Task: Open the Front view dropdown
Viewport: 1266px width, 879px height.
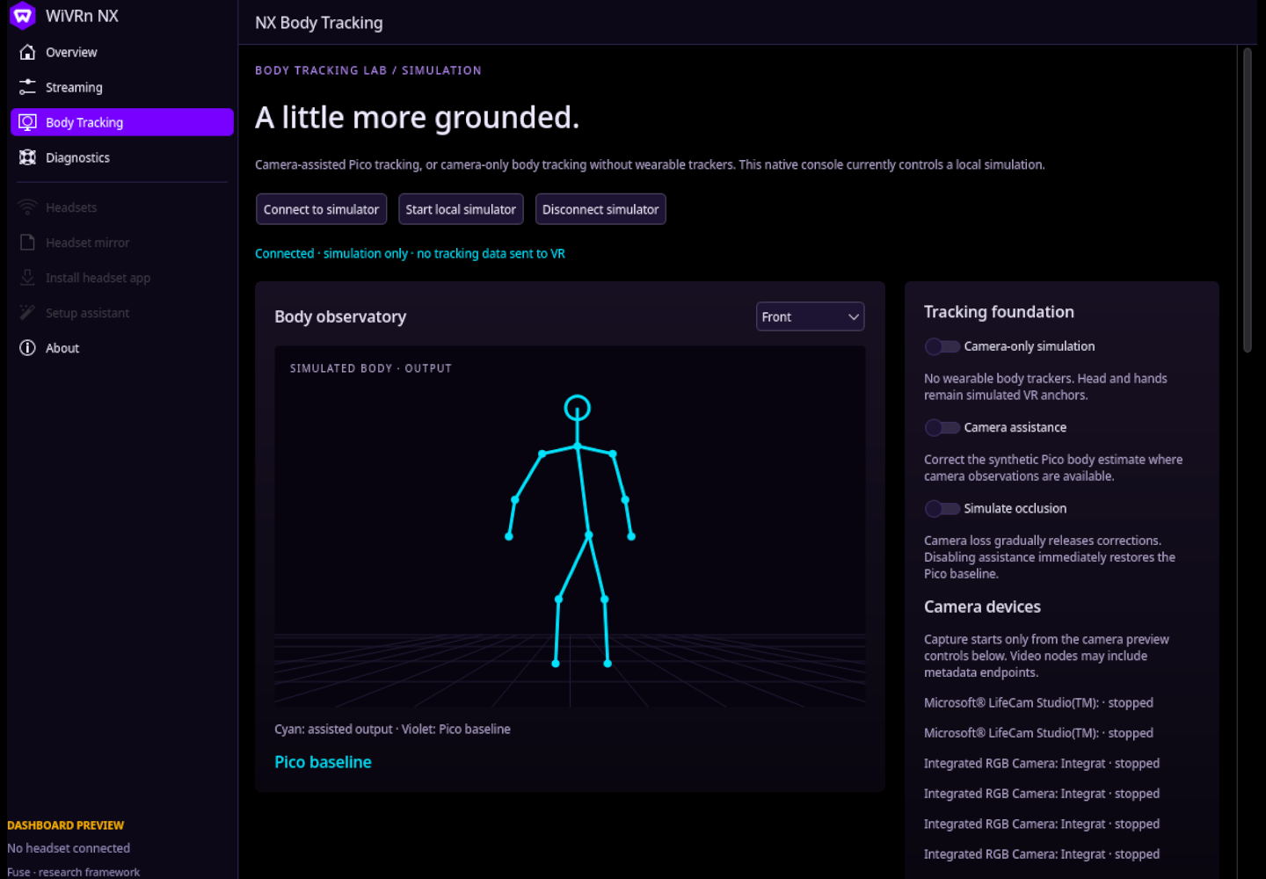Action: [810, 316]
